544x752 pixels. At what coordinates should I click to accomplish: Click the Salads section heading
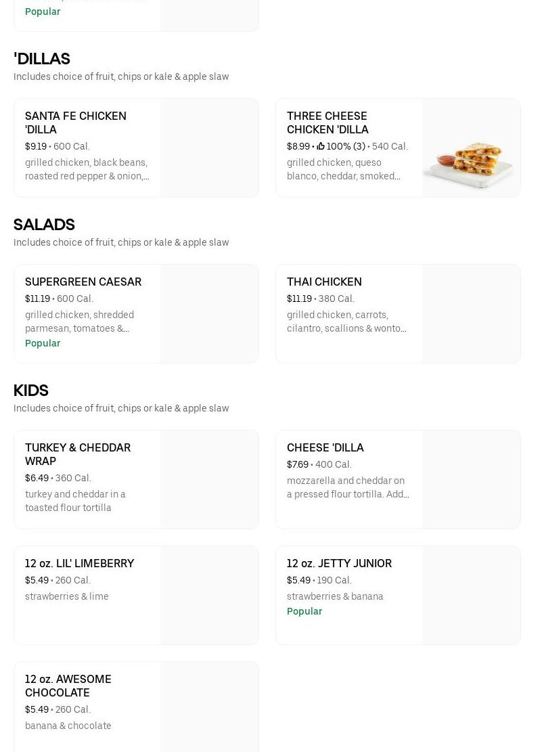tap(44, 225)
